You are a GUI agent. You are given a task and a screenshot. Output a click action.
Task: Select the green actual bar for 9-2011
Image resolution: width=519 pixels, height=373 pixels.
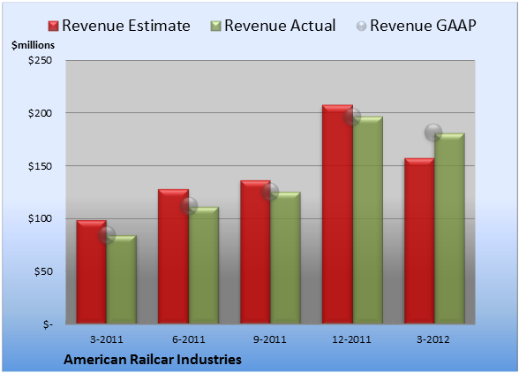coord(285,257)
